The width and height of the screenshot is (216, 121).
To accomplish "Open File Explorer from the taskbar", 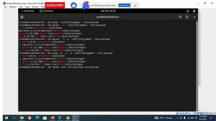I will click(x=22, y=118).
